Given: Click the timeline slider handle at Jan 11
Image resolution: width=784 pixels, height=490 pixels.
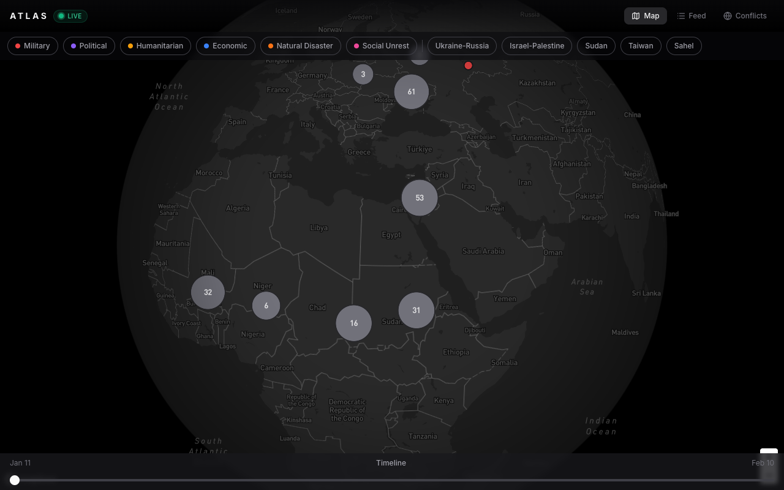Looking at the screenshot, I should pos(15,480).
